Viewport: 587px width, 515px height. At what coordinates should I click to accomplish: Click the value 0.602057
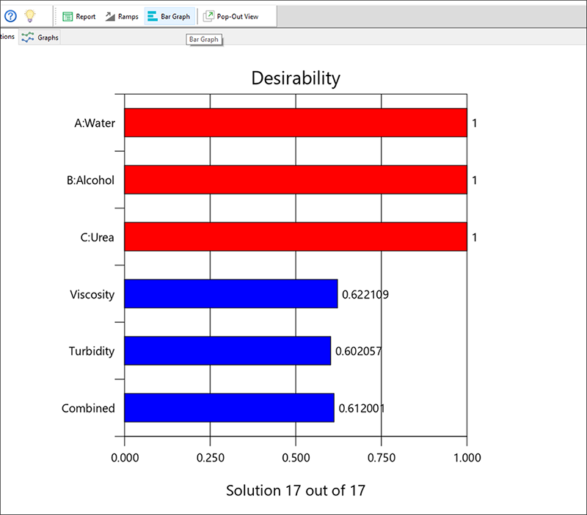359,351
